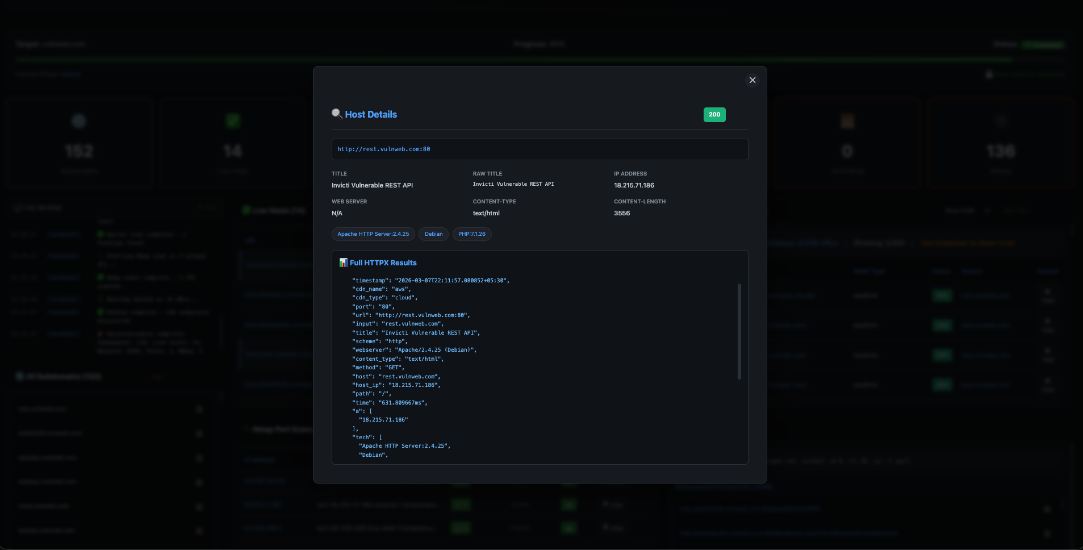Click the Title value Invicti Vulnerable REST API
Screen dimensions: 1083x550
[372, 185]
